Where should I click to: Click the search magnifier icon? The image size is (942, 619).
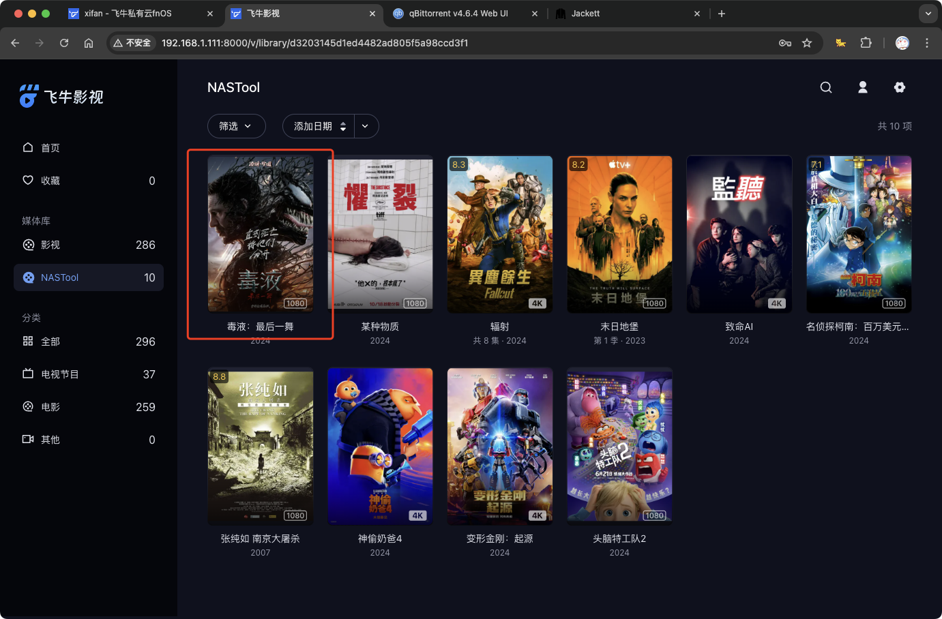(x=826, y=87)
